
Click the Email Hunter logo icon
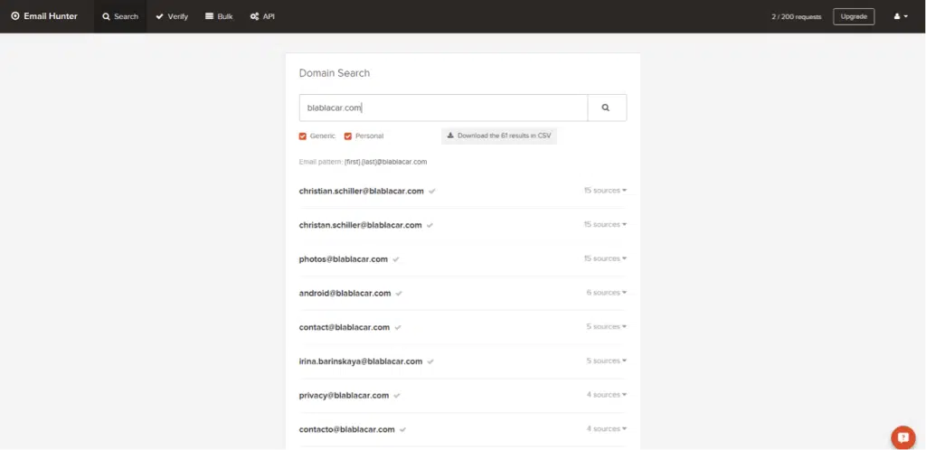[x=14, y=16]
